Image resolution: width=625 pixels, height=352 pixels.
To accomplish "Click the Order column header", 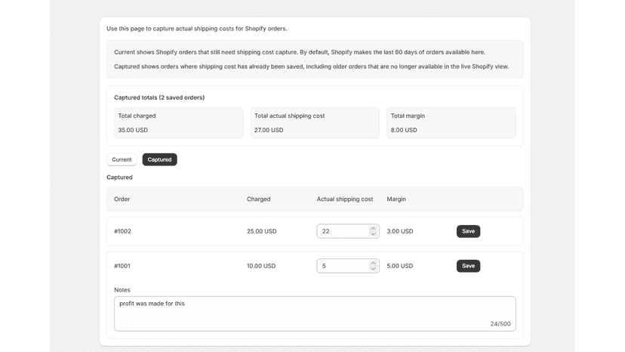I will click(x=122, y=199).
